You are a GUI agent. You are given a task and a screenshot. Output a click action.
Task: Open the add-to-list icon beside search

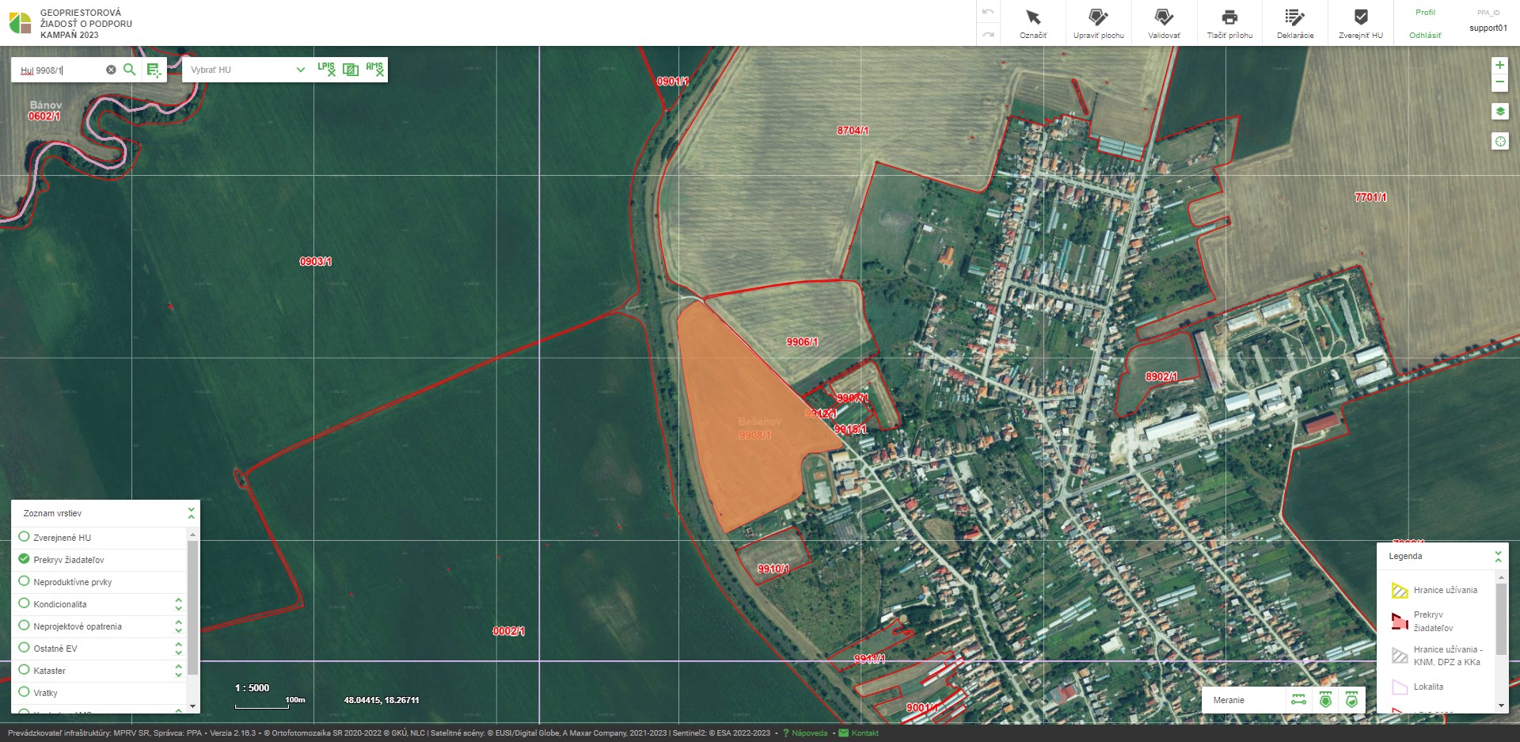point(154,70)
